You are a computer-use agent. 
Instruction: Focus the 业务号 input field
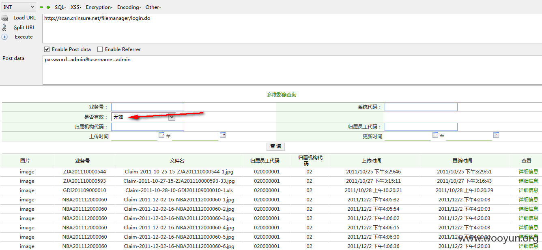tap(148, 107)
